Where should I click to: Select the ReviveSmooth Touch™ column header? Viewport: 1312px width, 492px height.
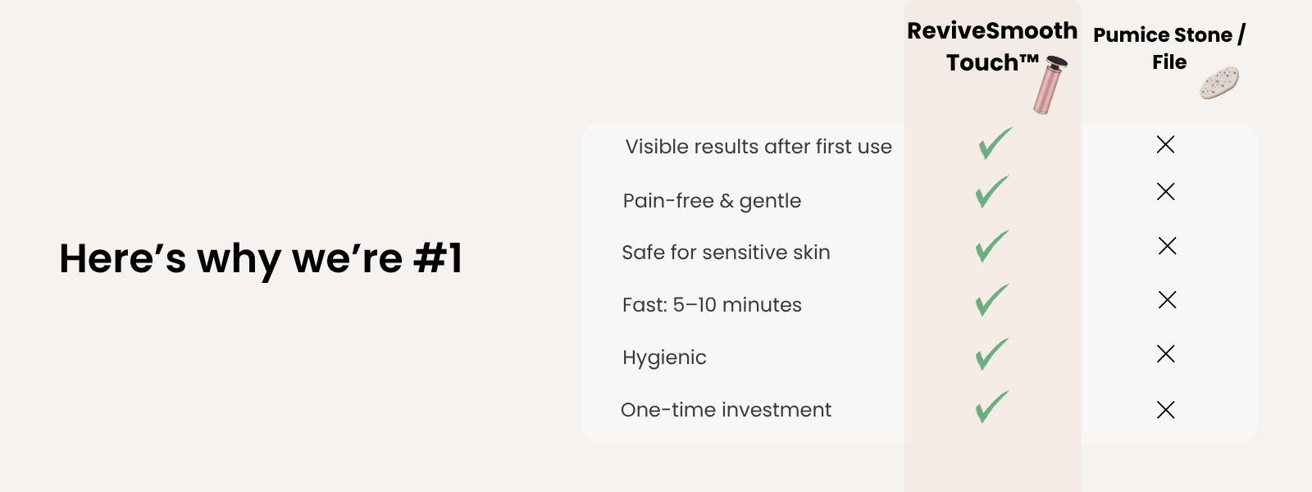click(x=991, y=47)
